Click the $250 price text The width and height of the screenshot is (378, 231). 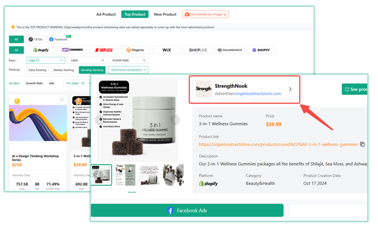[x=17, y=165]
